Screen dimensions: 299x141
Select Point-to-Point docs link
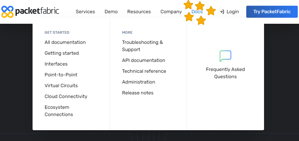(61, 75)
